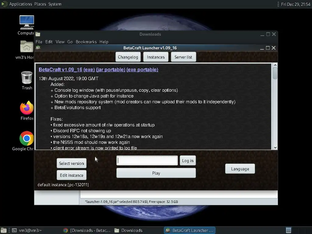Switch to vm3@vm3 terminal taskbar item
This screenshot has height=234, width=312.
(27, 230)
